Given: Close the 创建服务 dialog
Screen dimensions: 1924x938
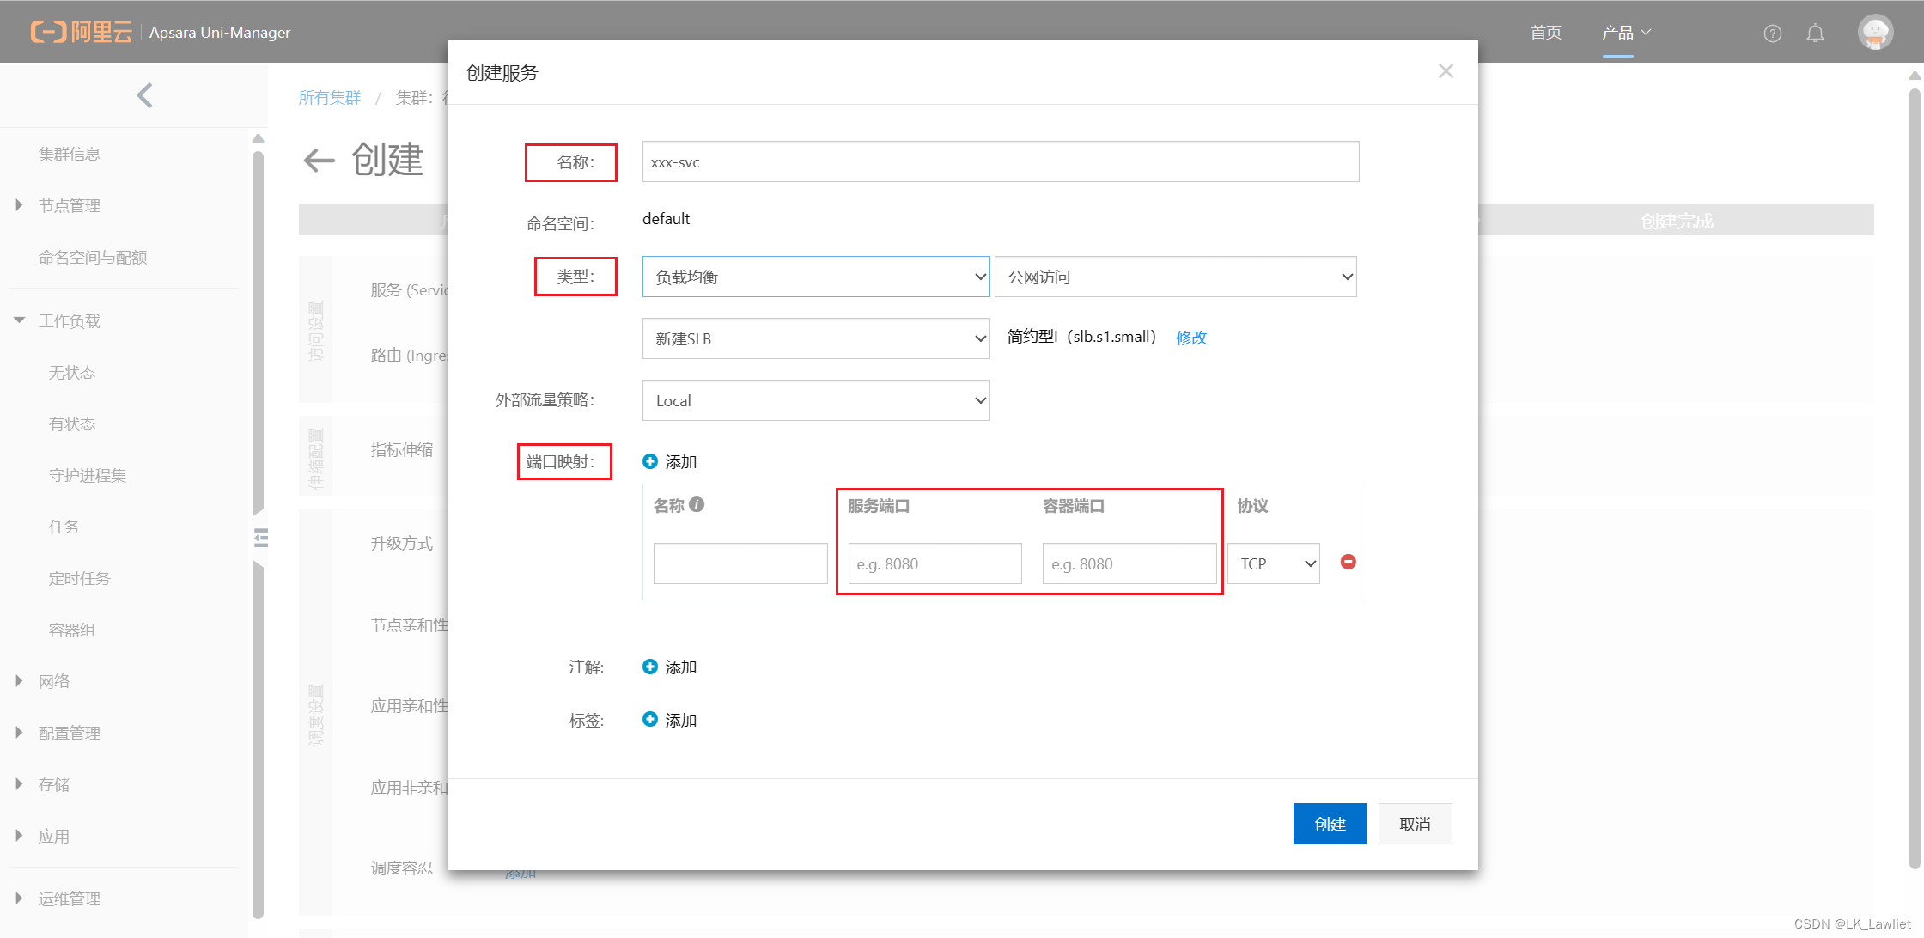Looking at the screenshot, I should (x=1446, y=71).
